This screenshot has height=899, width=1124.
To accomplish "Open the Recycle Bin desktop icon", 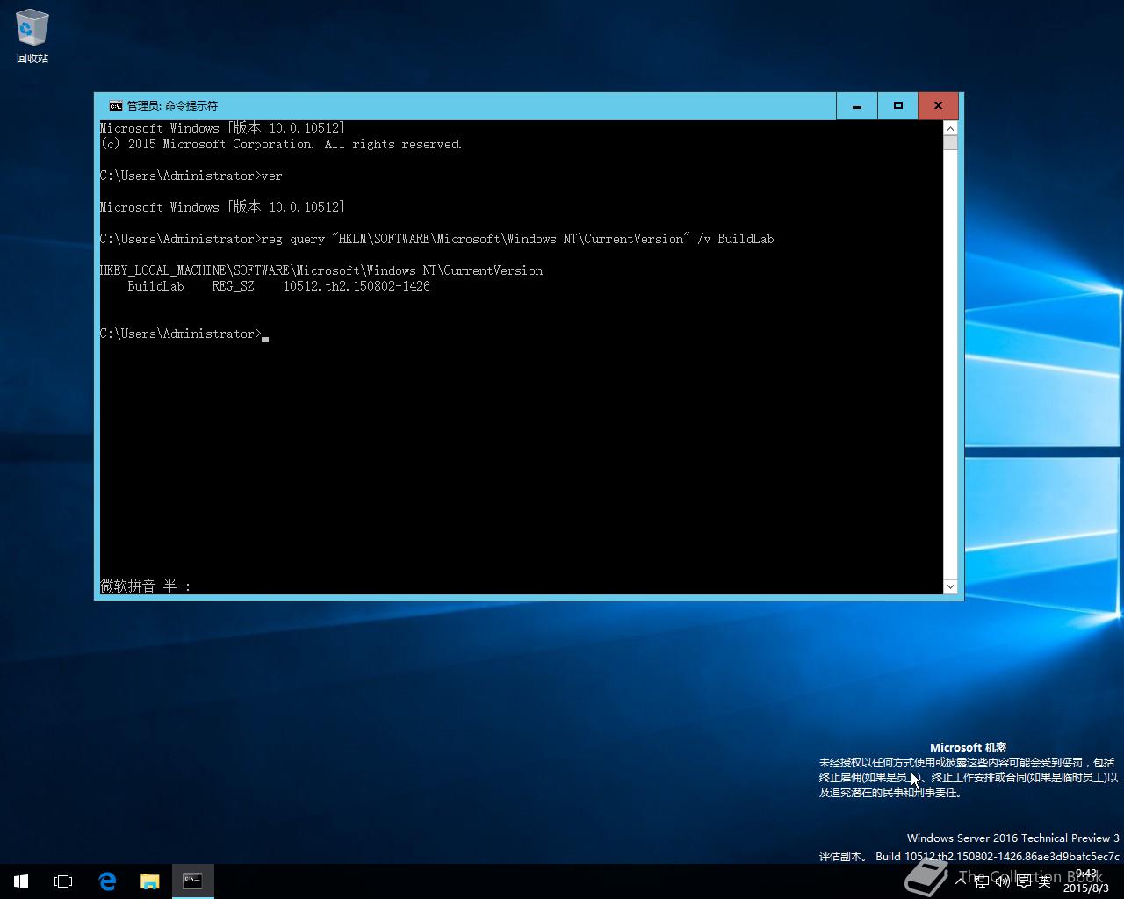I will 32,37.
